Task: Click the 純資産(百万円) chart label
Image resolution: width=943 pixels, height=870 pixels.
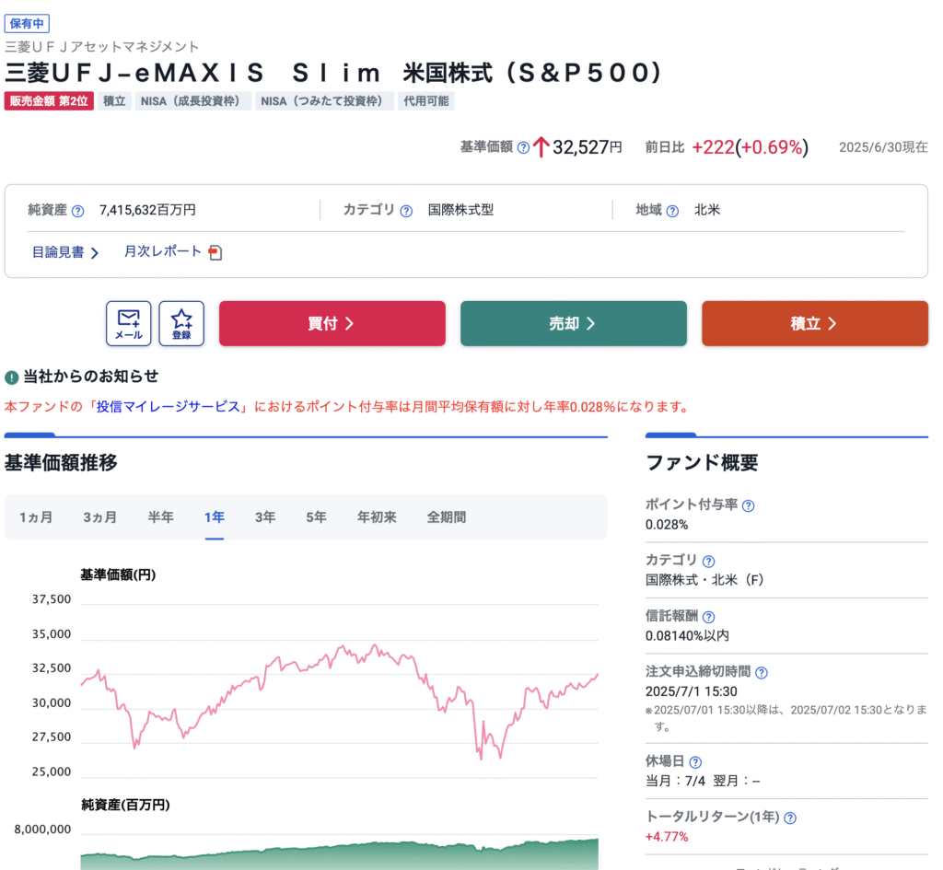Action: (125, 805)
